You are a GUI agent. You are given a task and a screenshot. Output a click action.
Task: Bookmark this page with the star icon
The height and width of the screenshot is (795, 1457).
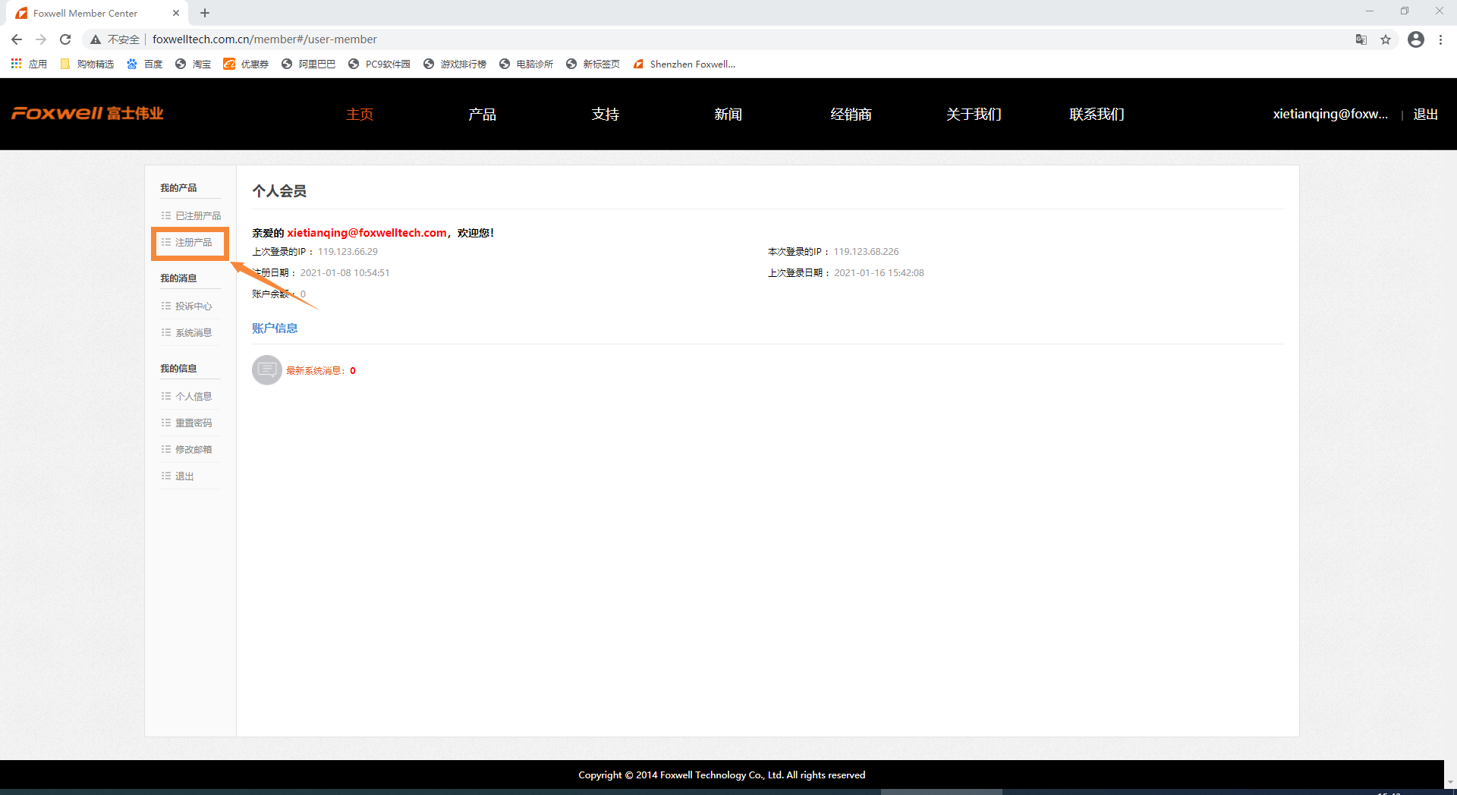(1386, 39)
